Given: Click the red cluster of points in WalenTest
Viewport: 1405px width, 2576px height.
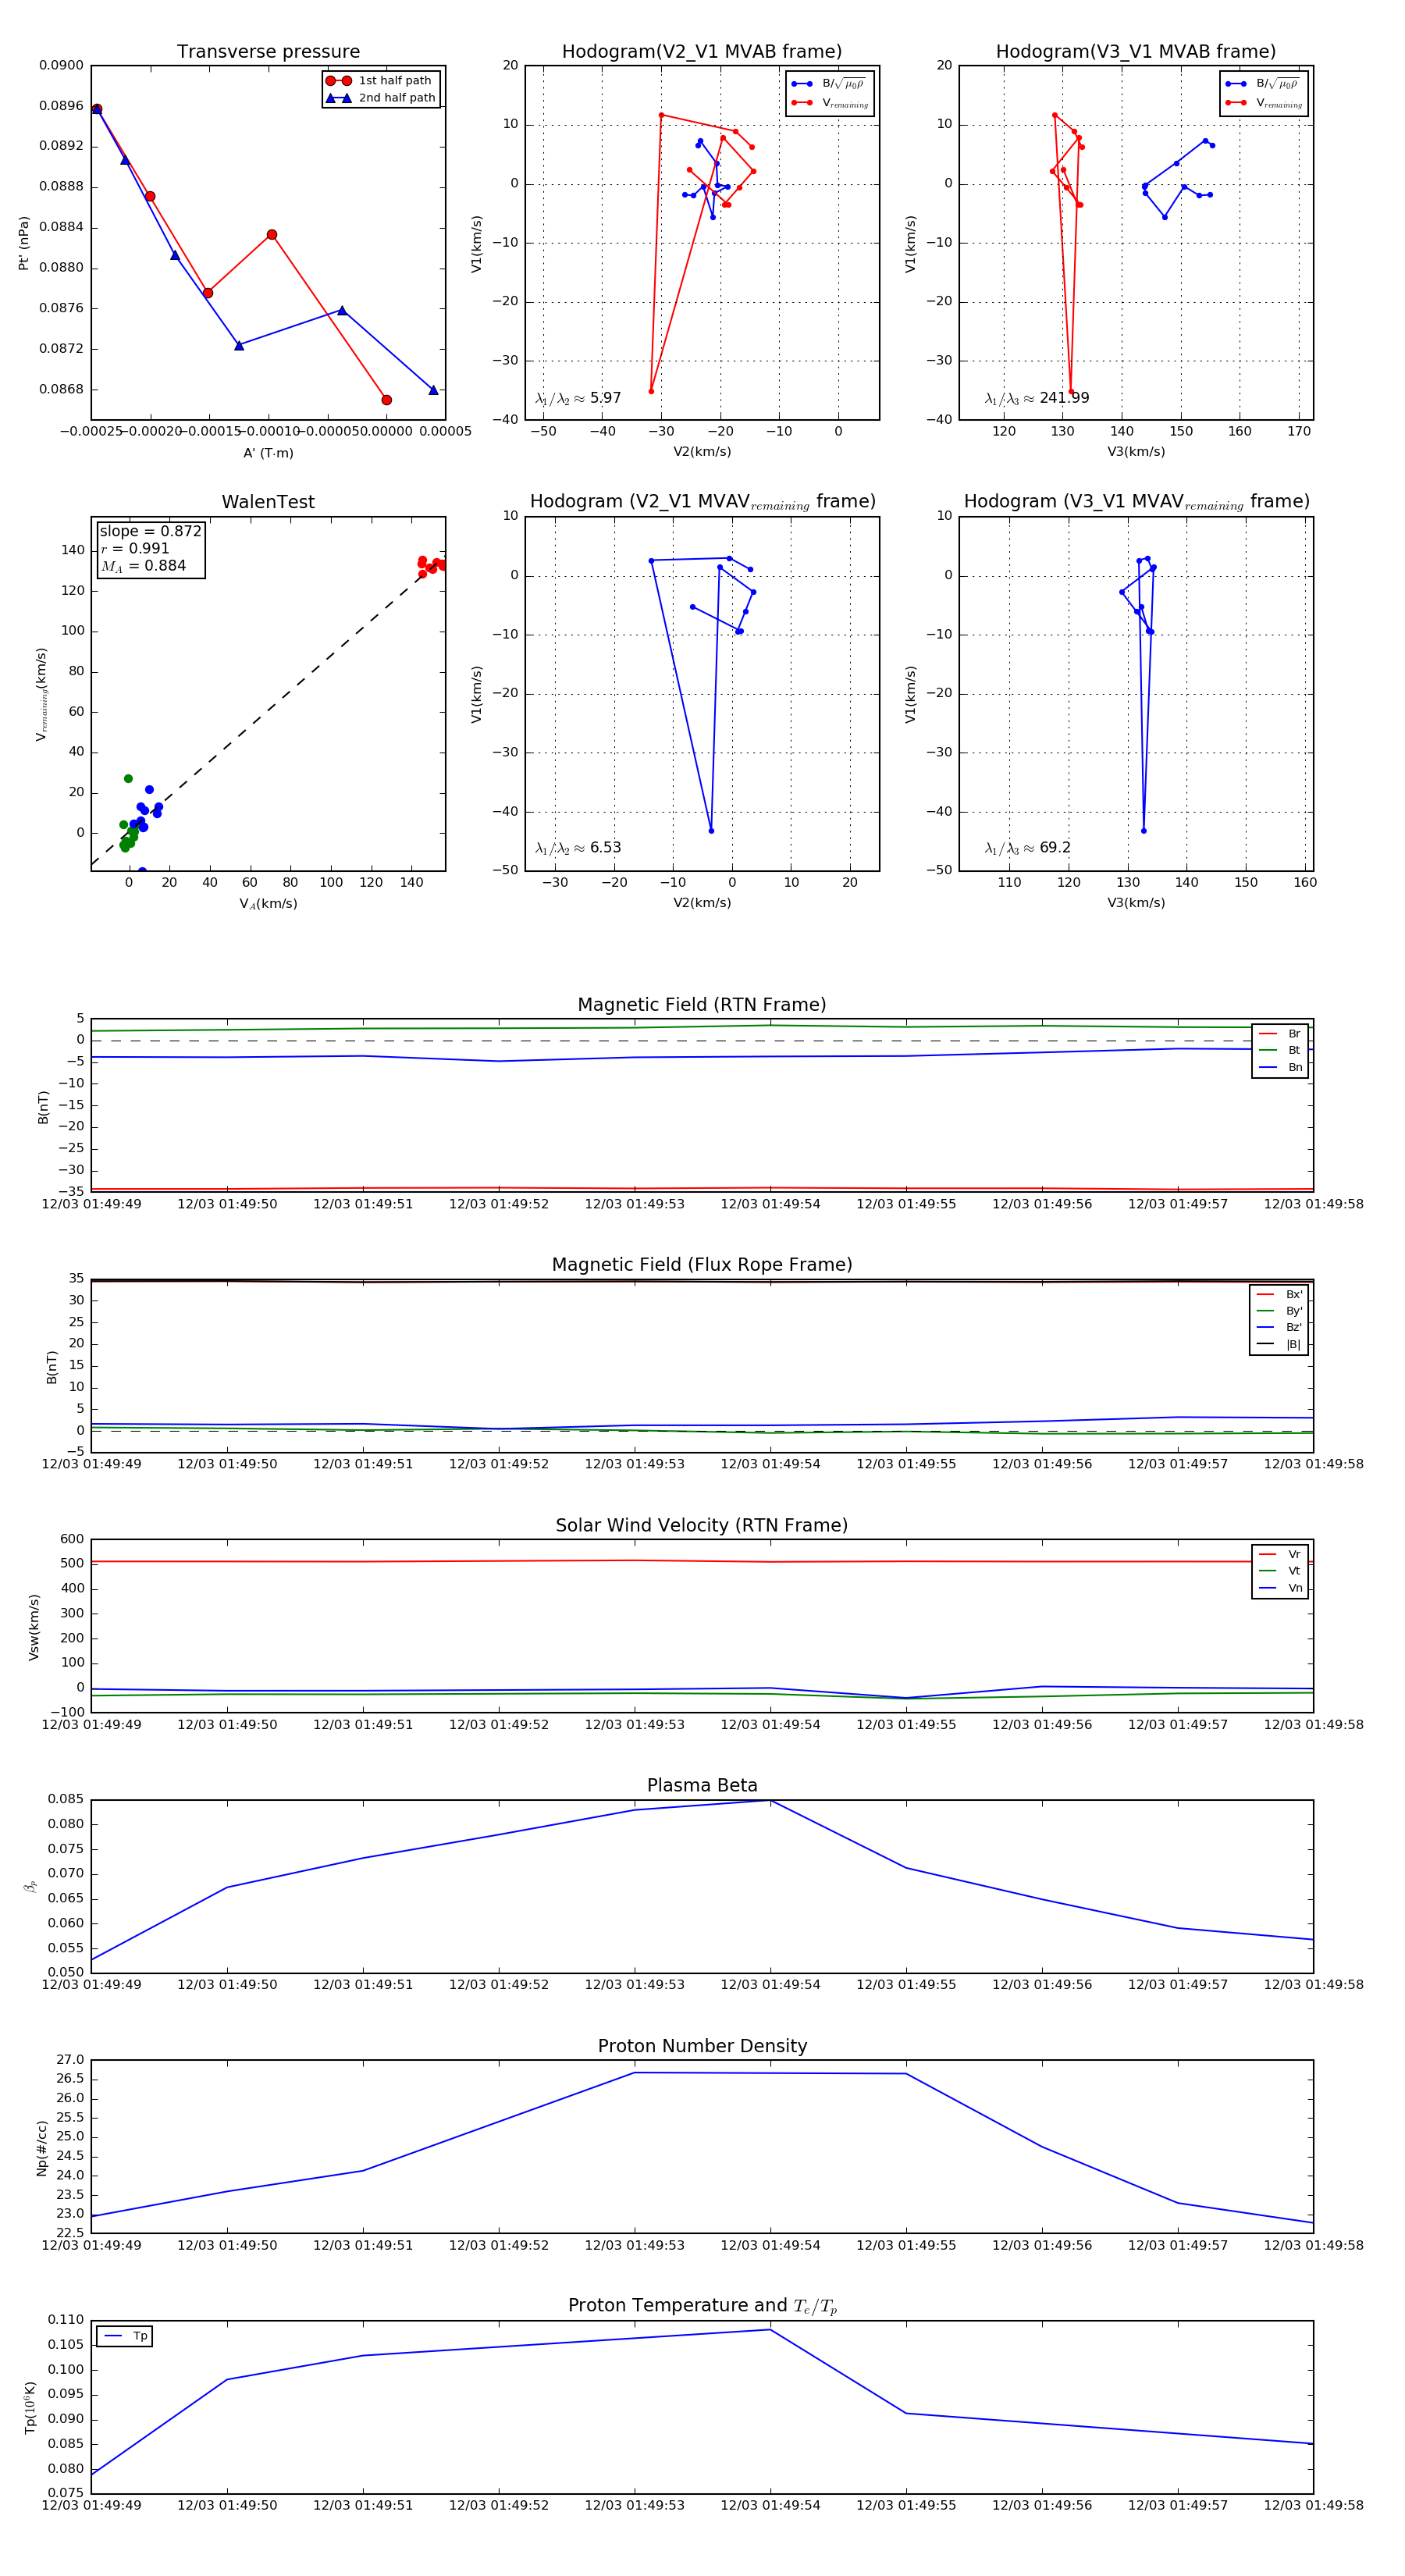Looking at the screenshot, I should coord(432,565).
